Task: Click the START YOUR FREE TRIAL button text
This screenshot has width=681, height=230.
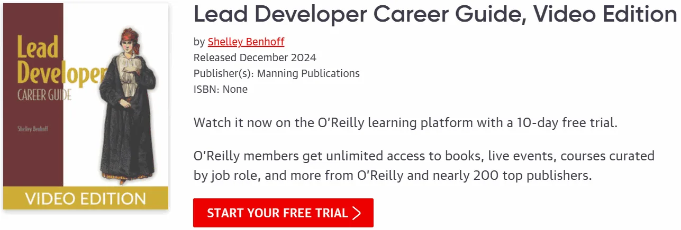Action: pyautogui.click(x=277, y=213)
